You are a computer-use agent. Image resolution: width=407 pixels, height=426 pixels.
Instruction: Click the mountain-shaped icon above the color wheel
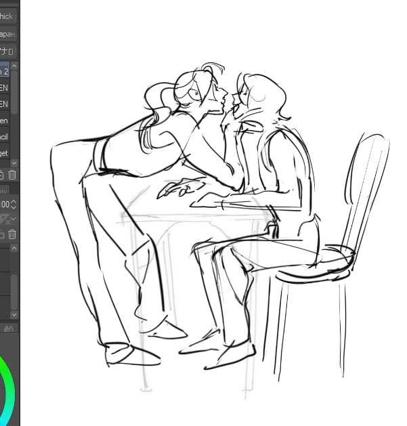click(9, 328)
